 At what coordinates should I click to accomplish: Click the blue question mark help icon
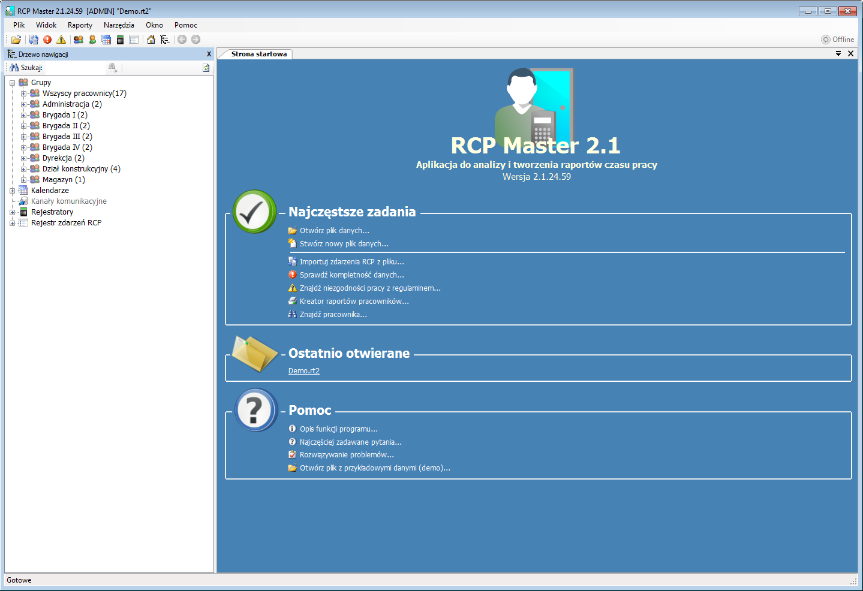click(256, 410)
